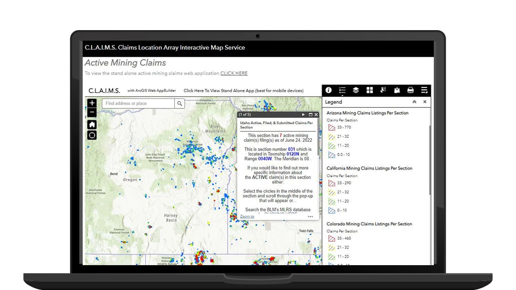Click the Select tool icon in toolbar
The width and height of the screenshot is (516, 290).
383,90
